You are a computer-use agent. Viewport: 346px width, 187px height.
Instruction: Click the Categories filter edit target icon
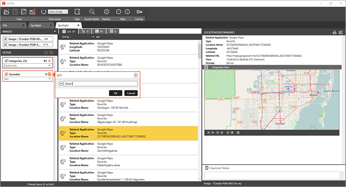coord(49,61)
